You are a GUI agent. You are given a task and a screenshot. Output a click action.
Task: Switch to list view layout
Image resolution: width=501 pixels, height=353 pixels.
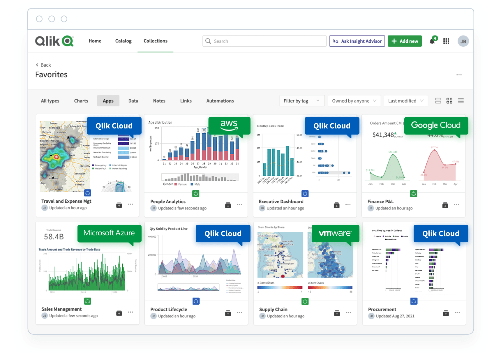[x=461, y=101]
